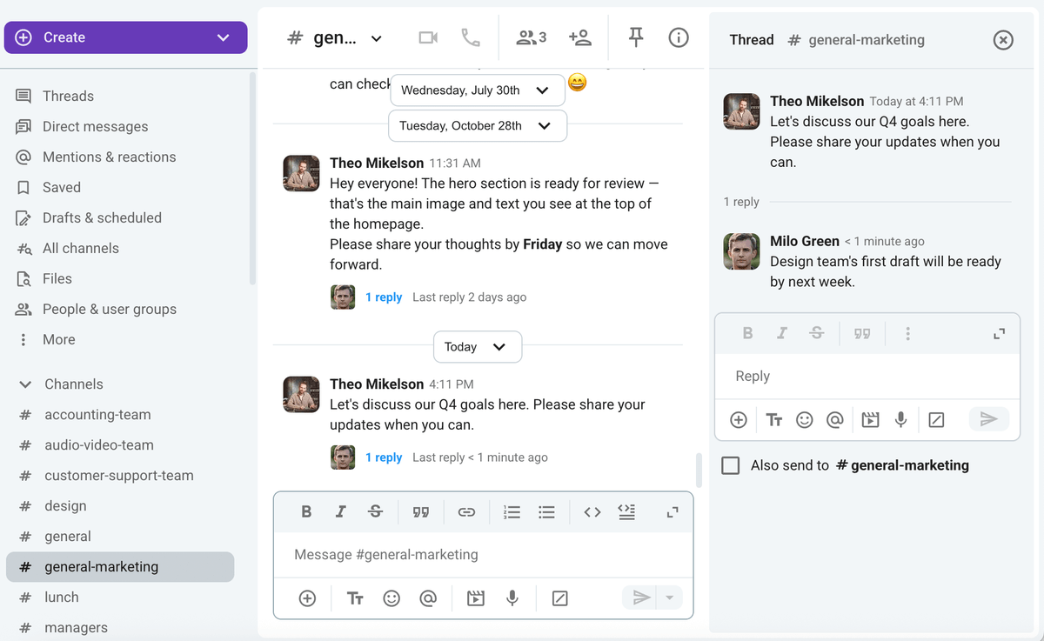Insert an emoji into the message composer
Image resolution: width=1044 pixels, height=641 pixels.
[391, 598]
